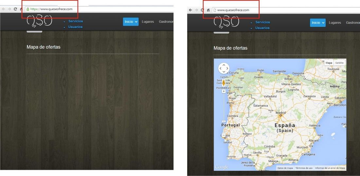The width and height of the screenshot is (360, 176).
Task: Go forward in the right browser
Action: 196,10
